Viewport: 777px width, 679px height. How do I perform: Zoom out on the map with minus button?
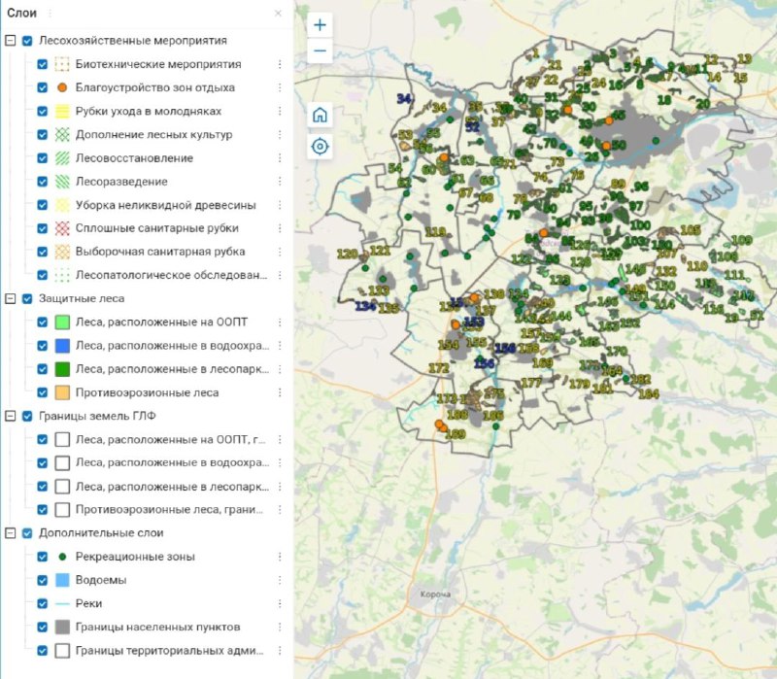(321, 51)
